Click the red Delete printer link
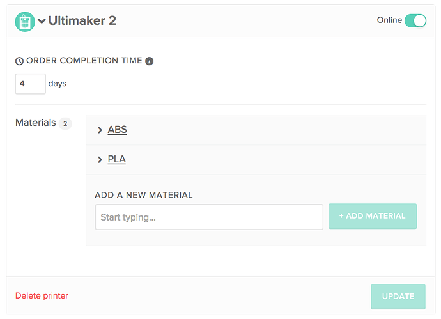The height and width of the screenshot is (319, 441). coord(42,296)
